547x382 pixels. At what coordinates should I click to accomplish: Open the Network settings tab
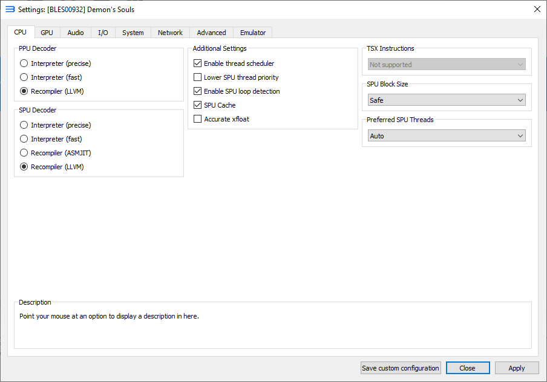pyautogui.click(x=170, y=33)
